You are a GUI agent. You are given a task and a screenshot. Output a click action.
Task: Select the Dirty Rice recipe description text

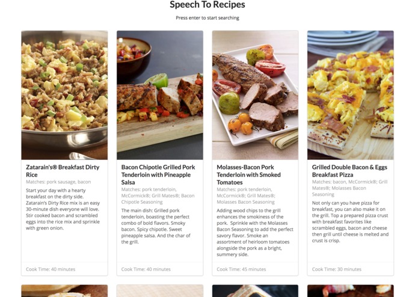coord(63,209)
